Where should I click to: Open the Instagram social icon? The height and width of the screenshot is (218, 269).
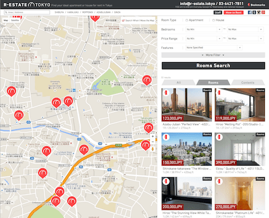click(x=259, y=13)
